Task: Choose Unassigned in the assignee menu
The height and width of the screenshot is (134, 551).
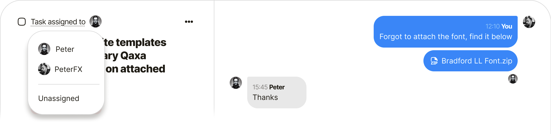Action: point(59,98)
